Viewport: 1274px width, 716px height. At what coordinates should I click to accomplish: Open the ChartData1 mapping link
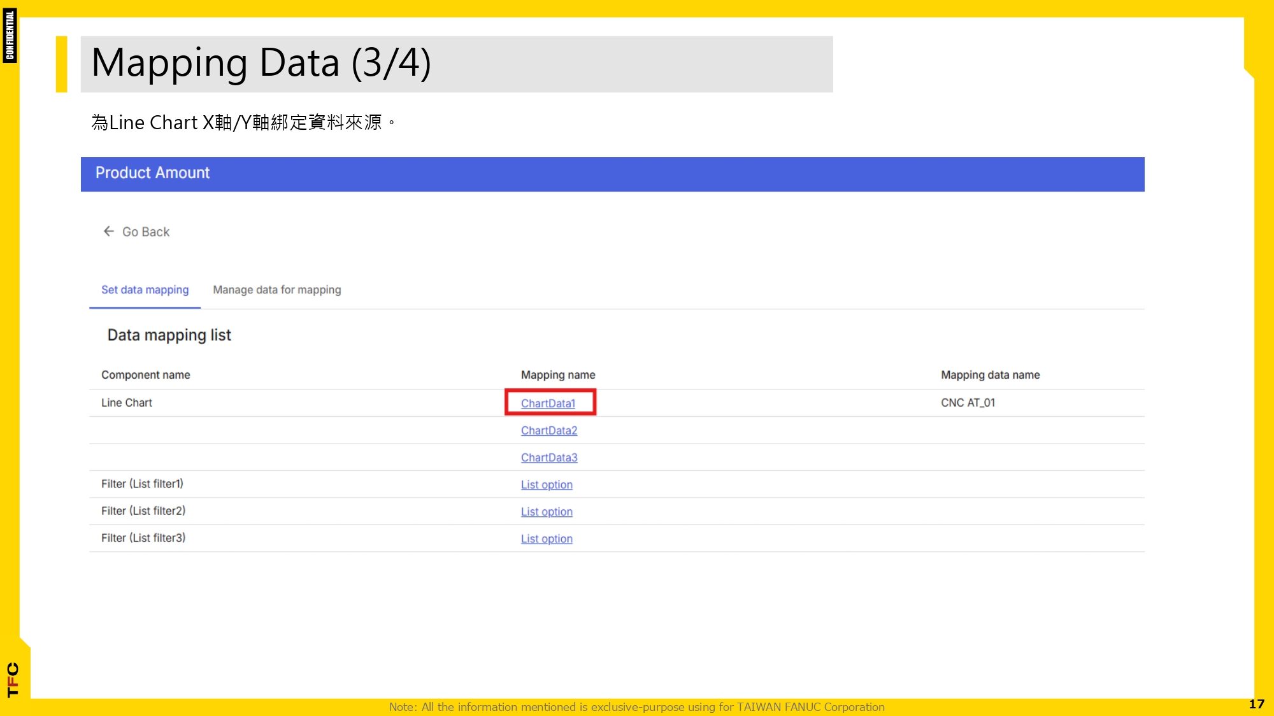click(x=548, y=403)
